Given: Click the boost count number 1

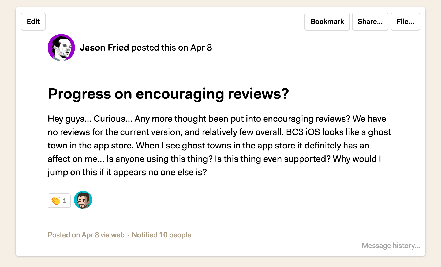Looking at the screenshot, I should click(65, 201).
